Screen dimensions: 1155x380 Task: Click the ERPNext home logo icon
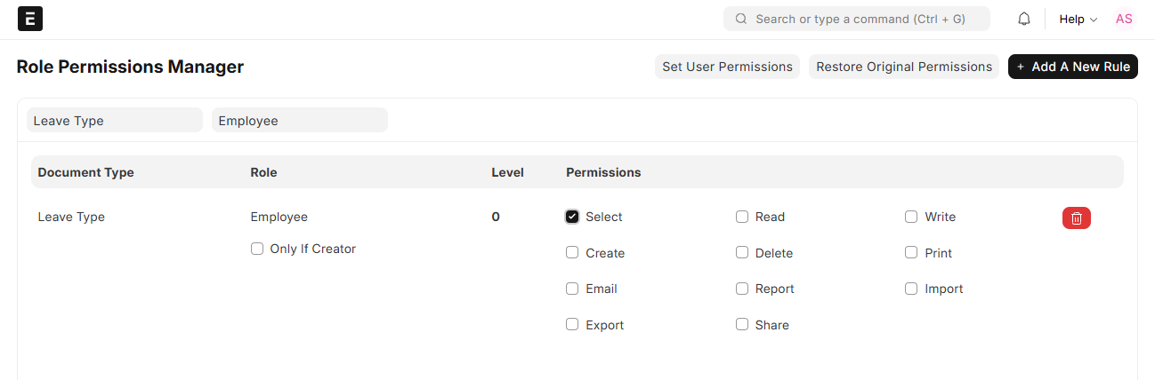pos(30,20)
